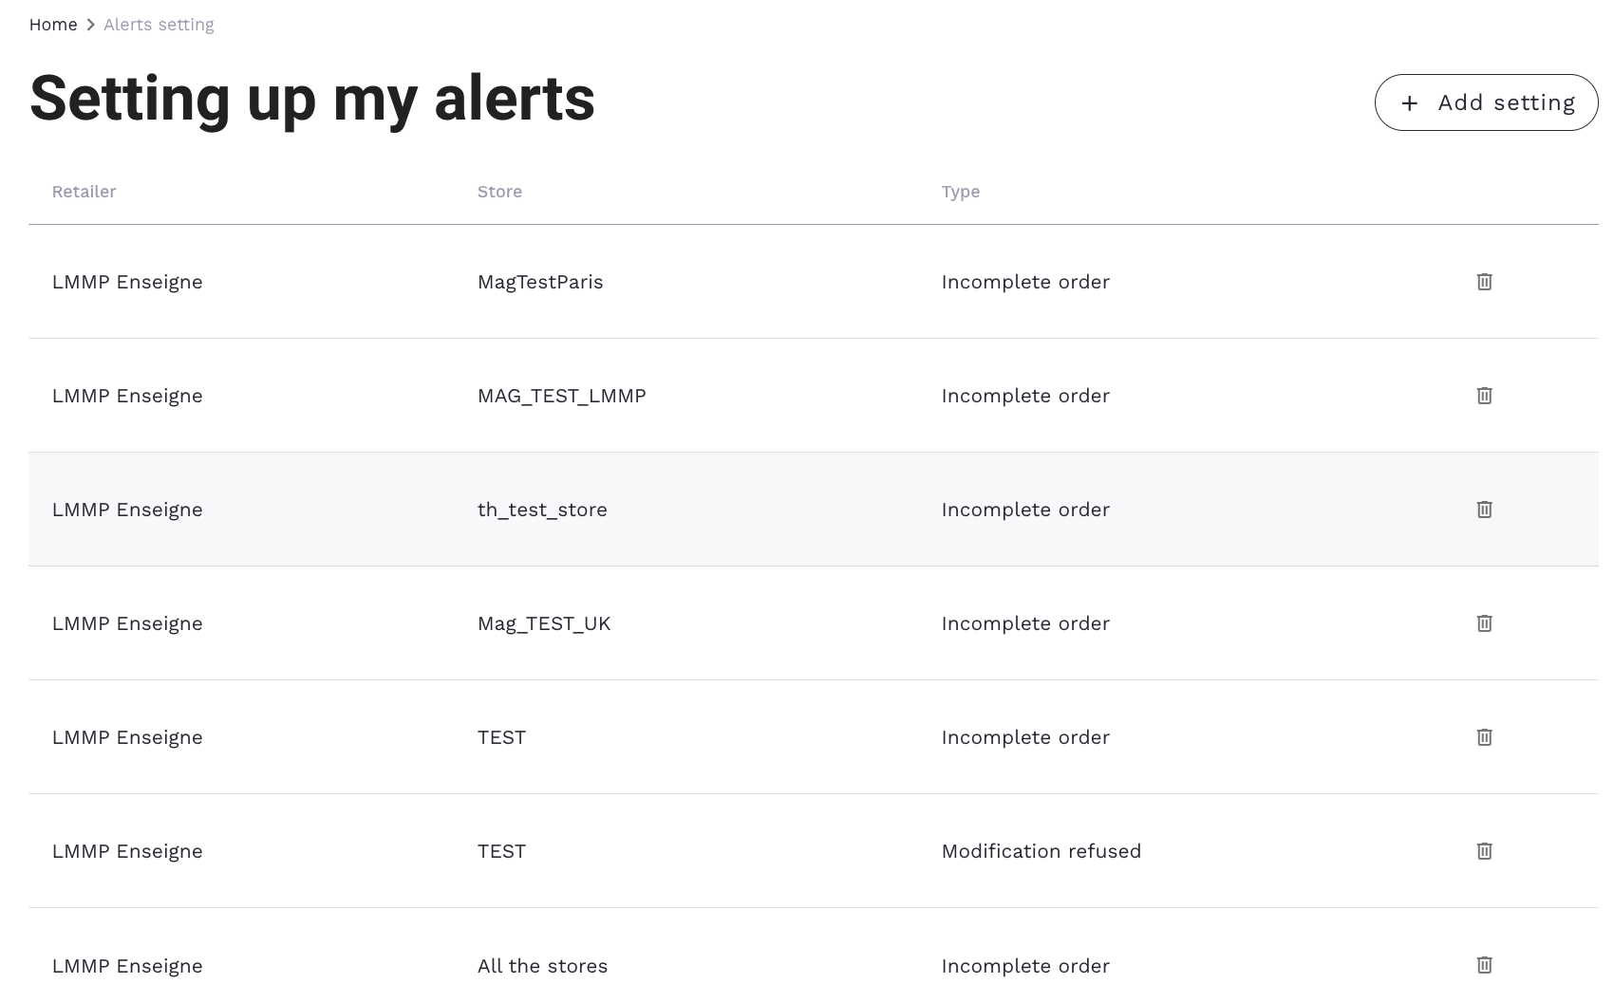Screen dimensions: 1614x1002
Task: Click the Modification refused type cell
Action: [1041, 851]
